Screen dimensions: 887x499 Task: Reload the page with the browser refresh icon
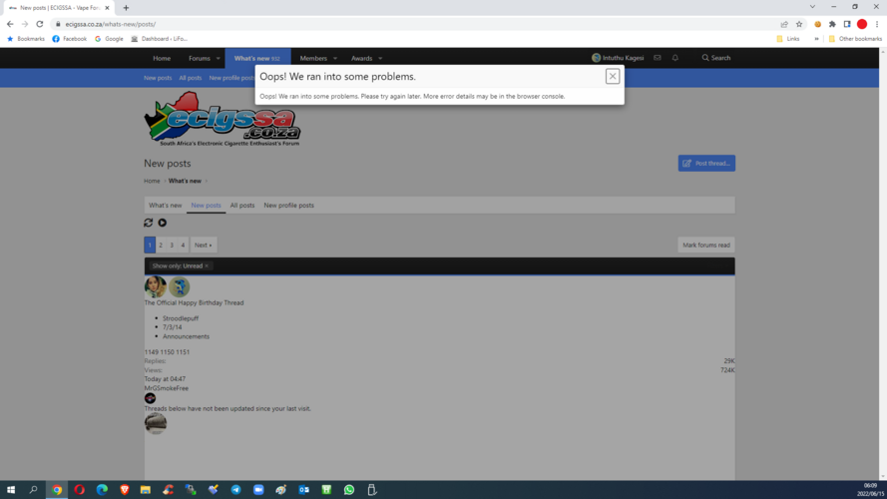[x=40, y=24]
